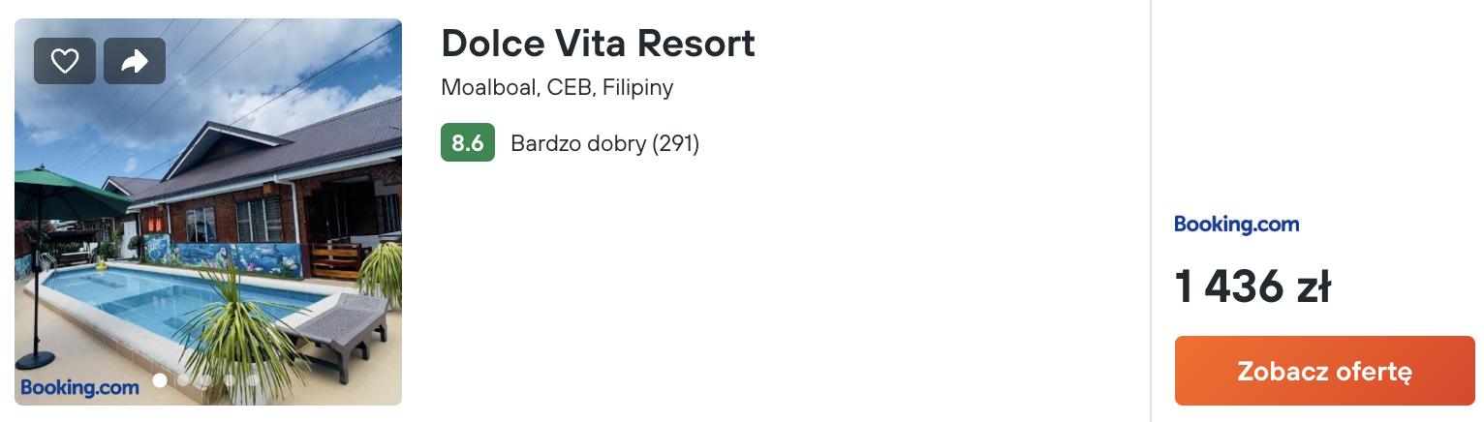Screen dimensions: 1484x422
Task: Open the resort pool photo thumbnail
Action: point(208,211)
